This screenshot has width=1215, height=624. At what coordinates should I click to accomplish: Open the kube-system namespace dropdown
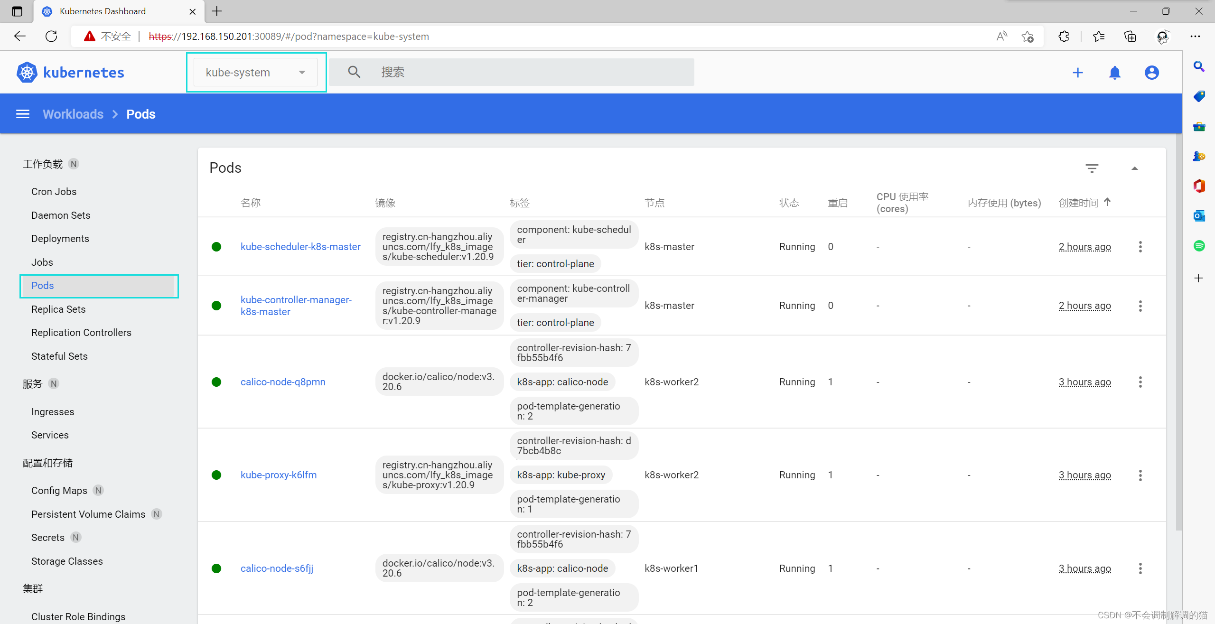point(255,73)
